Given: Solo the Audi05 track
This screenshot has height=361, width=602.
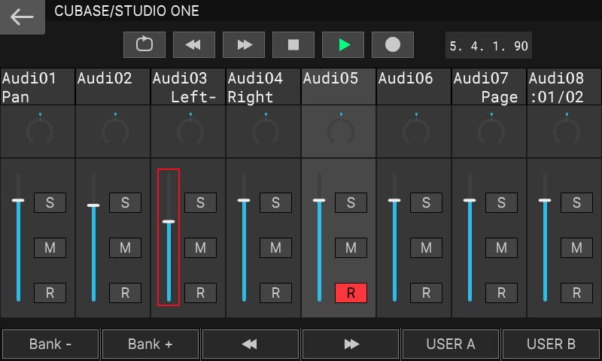Looking at the screenshot, I should pyautogui.click(x=351, y=202).
